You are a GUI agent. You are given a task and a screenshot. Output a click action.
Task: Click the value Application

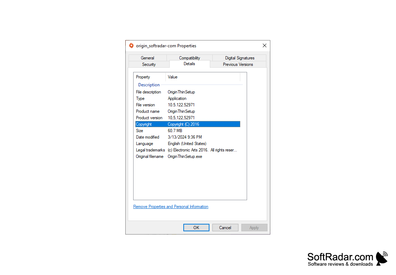click(x=177, y=98)
